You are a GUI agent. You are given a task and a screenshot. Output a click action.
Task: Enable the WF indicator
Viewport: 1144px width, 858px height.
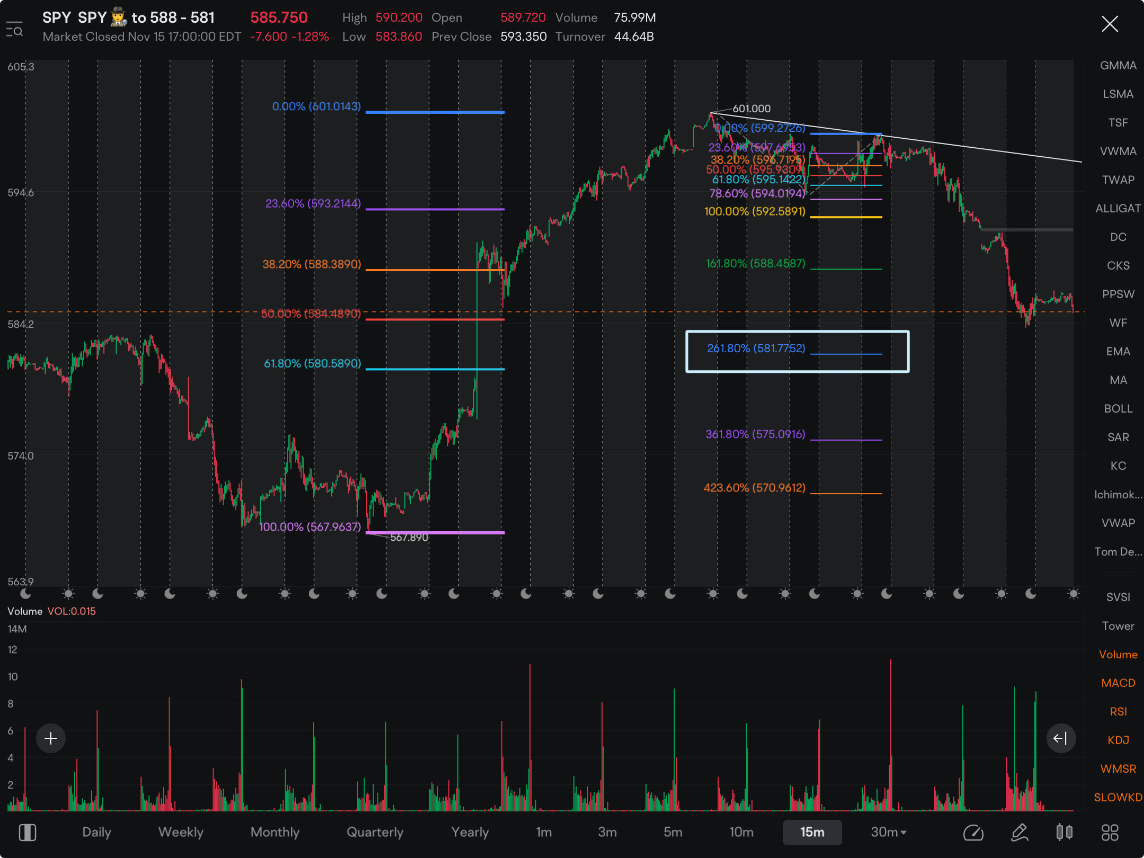[x=1118, y=323]
